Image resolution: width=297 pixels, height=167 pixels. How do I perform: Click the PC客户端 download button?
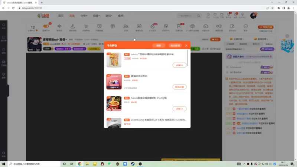coord(265,27)
